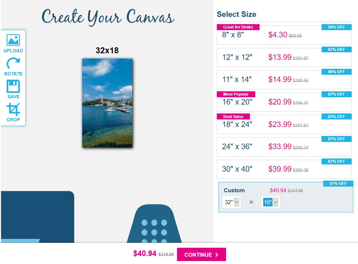Screen dimensions: 358x264
Task: Open the custom width dropdown showing 32"
Action: click(231, 202)
